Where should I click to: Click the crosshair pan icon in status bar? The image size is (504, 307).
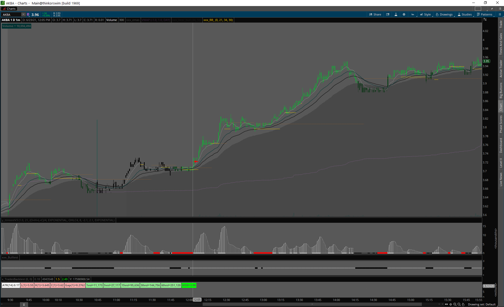(x=451, y=304)
